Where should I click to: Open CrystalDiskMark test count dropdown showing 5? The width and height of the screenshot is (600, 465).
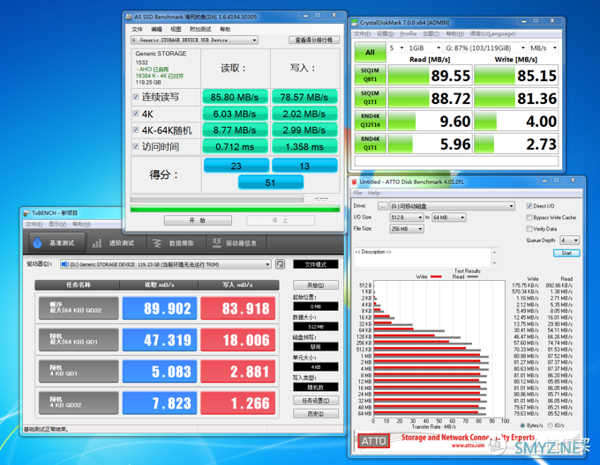point(396,48)
